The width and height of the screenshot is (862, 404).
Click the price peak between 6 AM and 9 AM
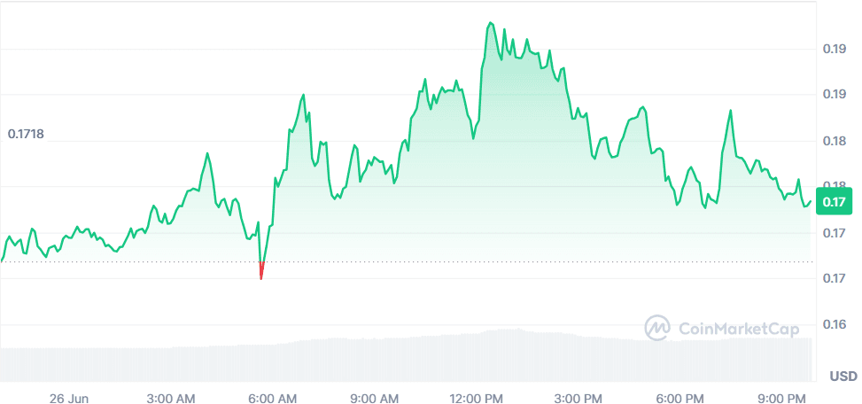[303, 95]
